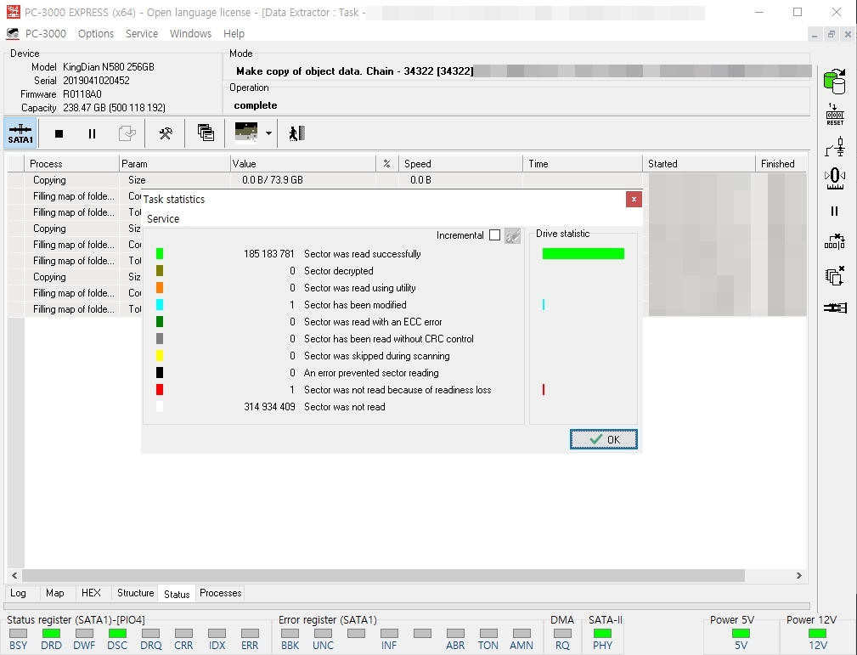Click the RESET icon in right sidebar
The width and height of the screenshot is (857, 655).
835,115
